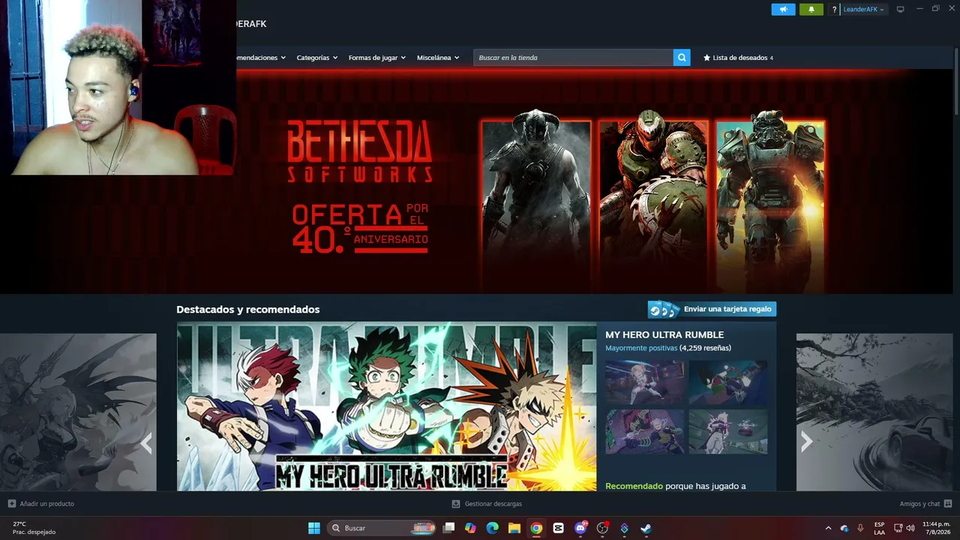Open the My Hero Ultra Rumble main capsule image
Viewport: 960px width, 540px height.
pyautogui.click(x=386, y=406)
